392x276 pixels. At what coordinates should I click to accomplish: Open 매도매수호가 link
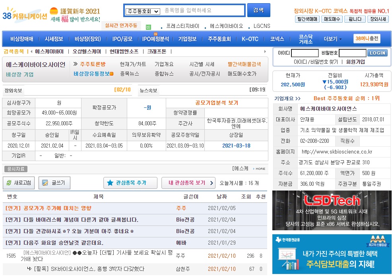[242, 74]
